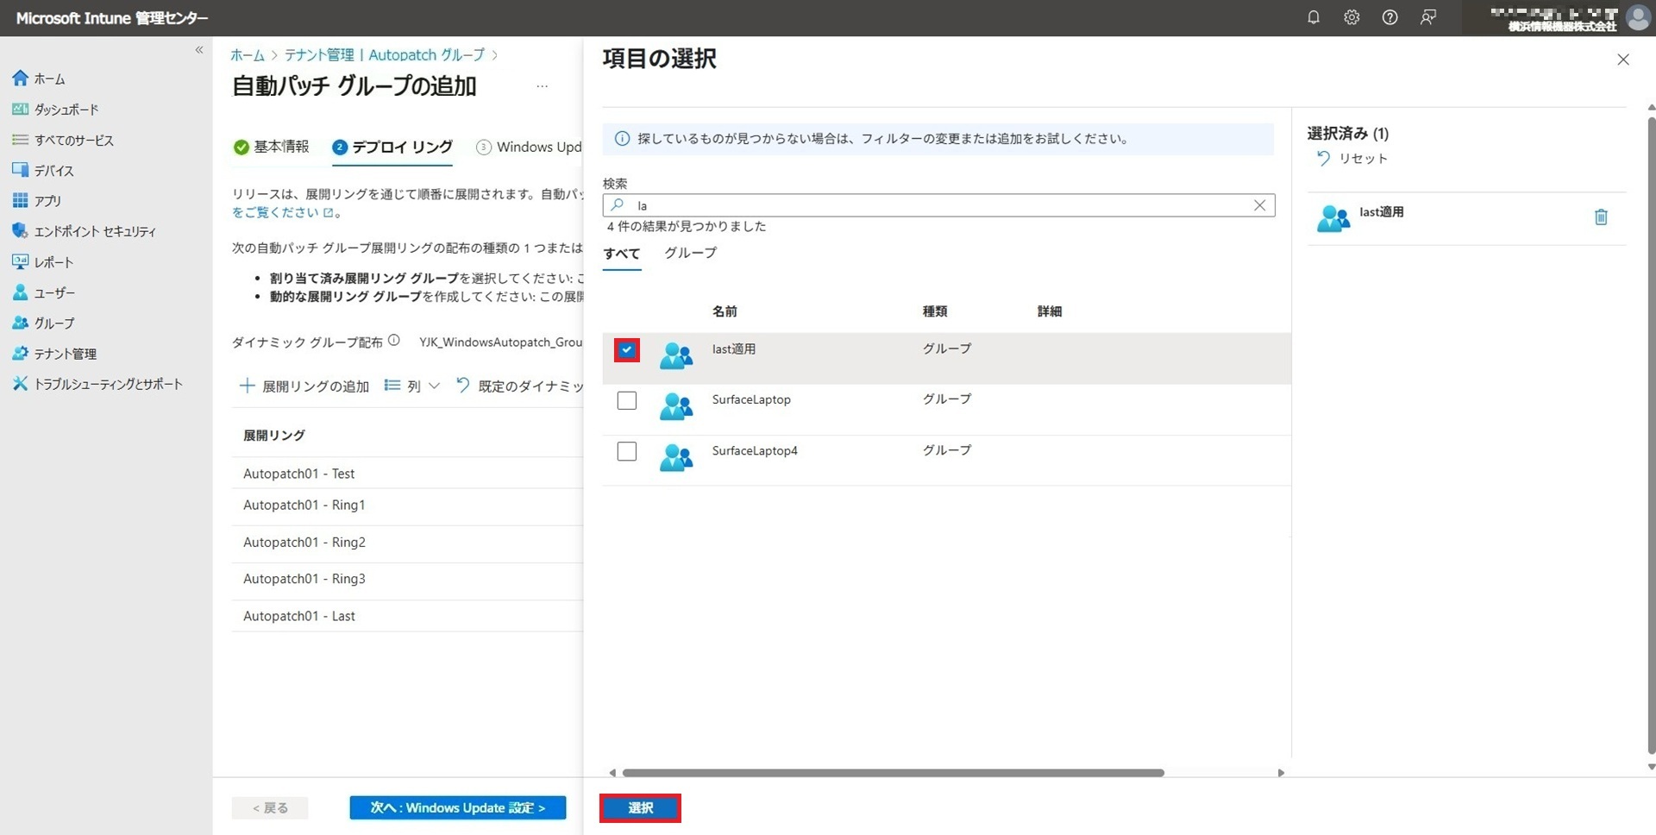
Task: Switch to the すべて results tab
Action: point(622,254)
